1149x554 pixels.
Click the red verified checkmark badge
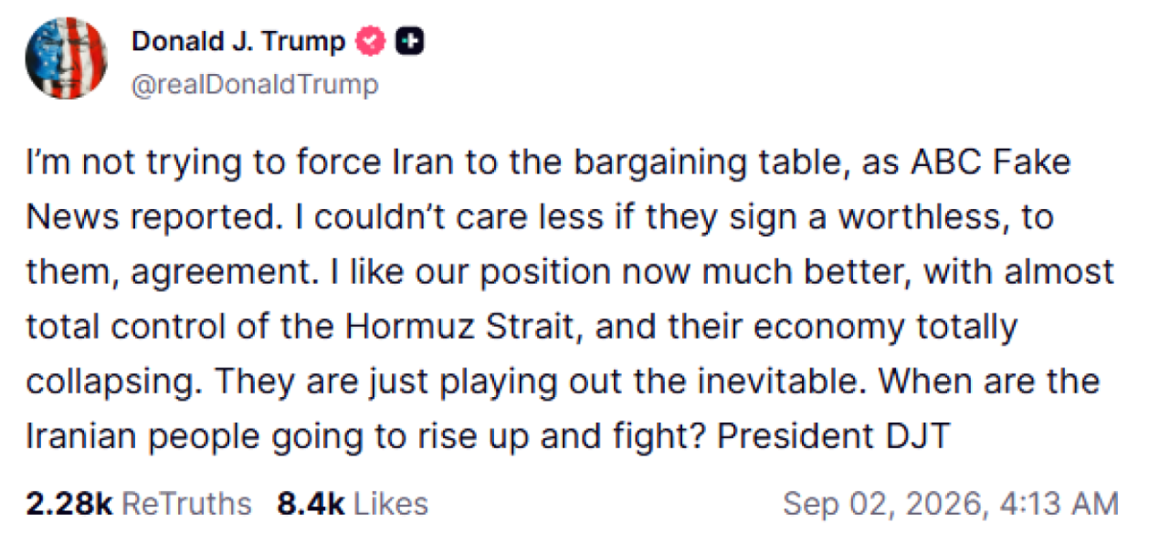tap(371, 42)
